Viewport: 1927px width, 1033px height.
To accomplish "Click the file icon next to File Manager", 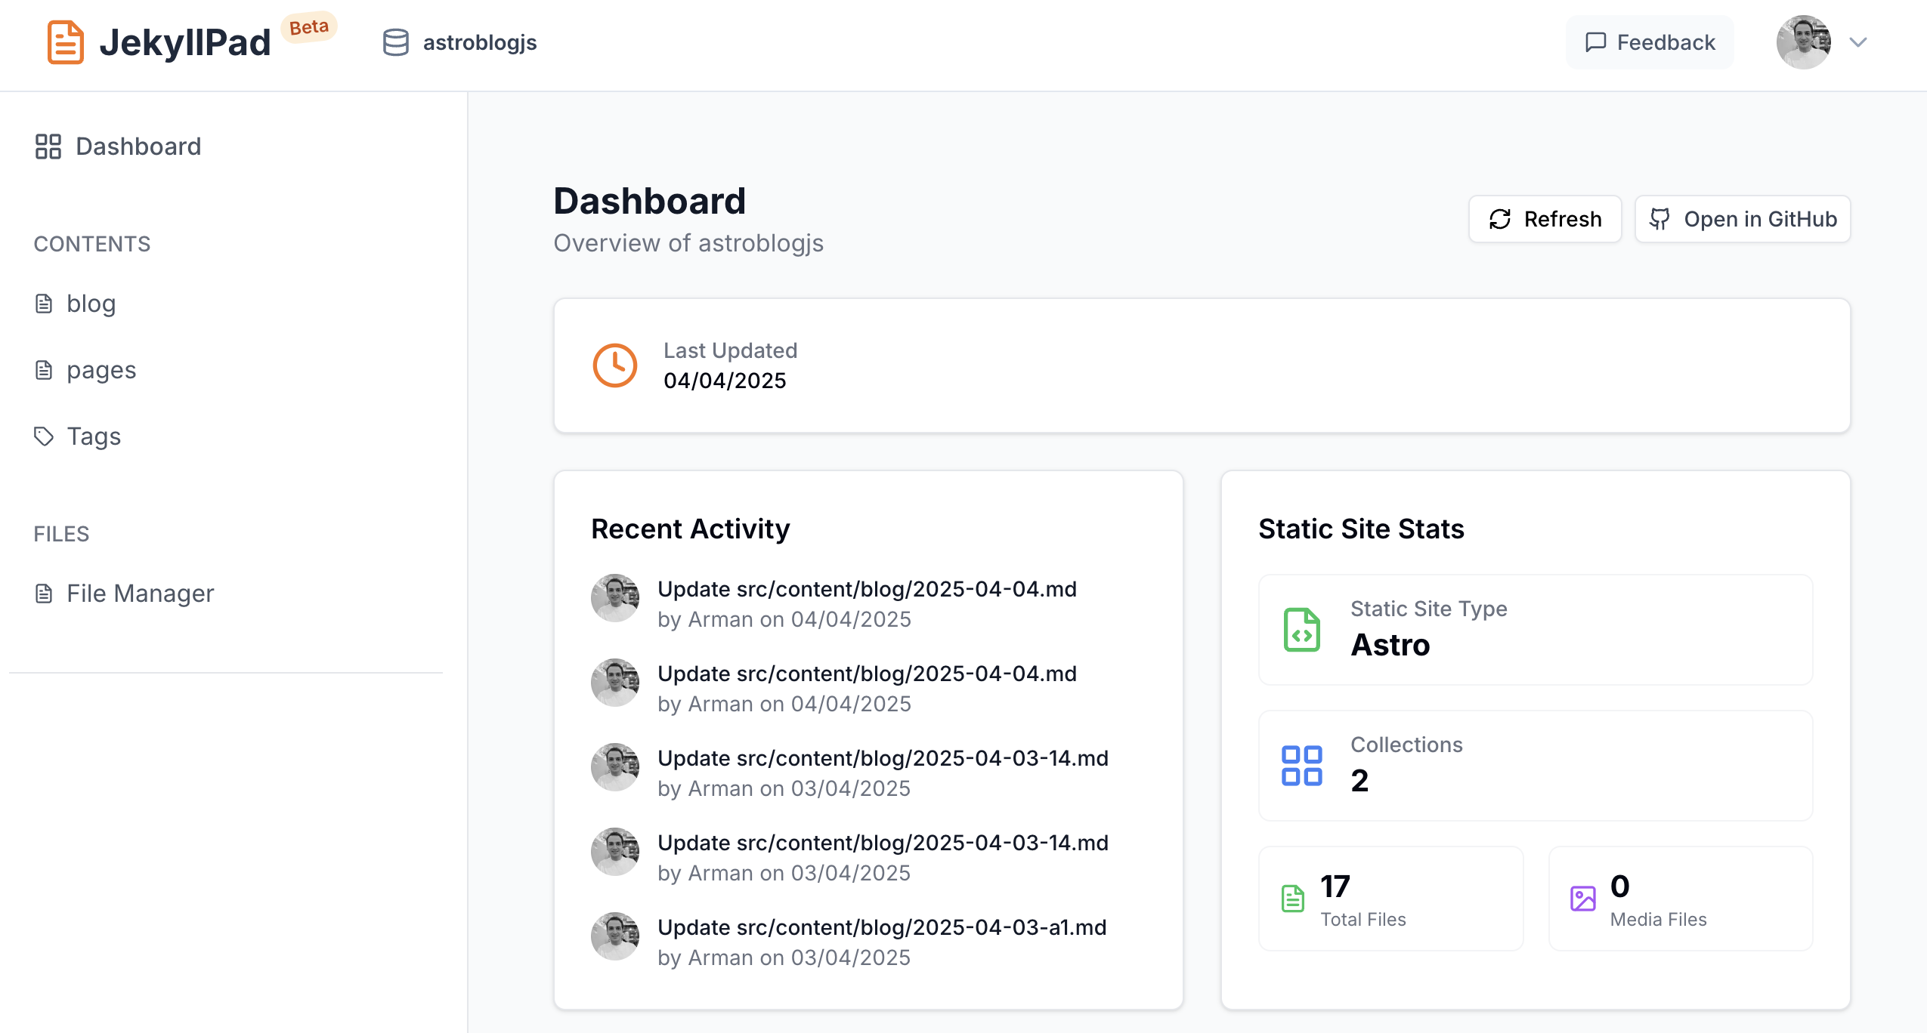I will pos(44,593).
